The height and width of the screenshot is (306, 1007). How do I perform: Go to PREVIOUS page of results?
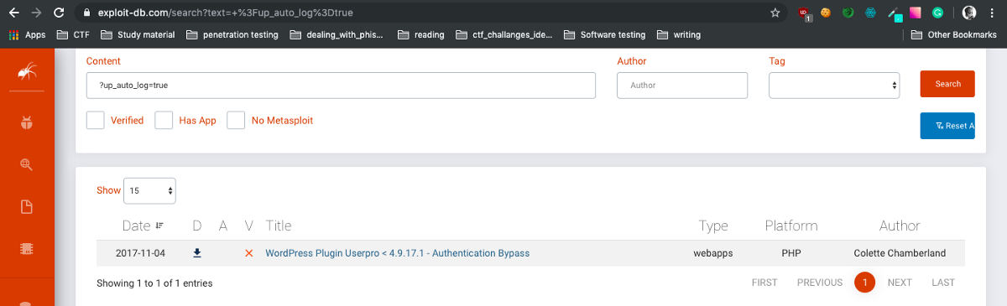coord(820,283)
